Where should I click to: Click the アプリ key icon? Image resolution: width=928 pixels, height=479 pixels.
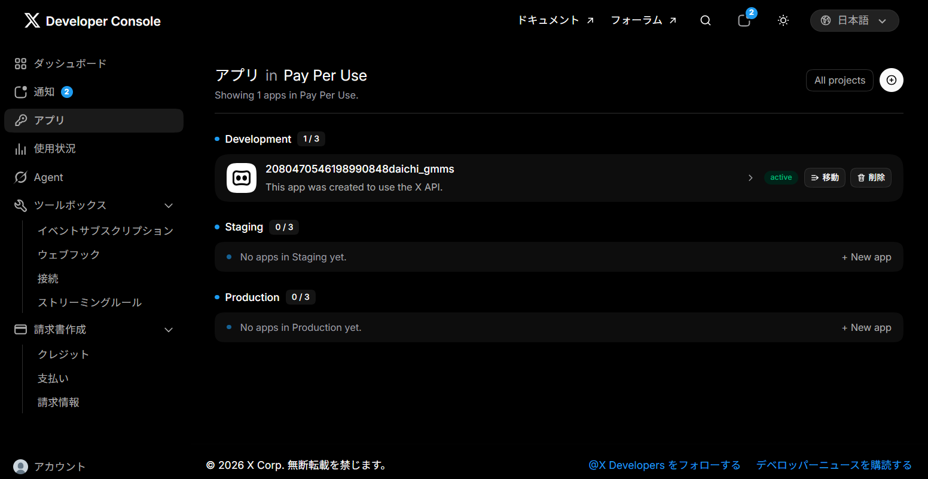20,120
